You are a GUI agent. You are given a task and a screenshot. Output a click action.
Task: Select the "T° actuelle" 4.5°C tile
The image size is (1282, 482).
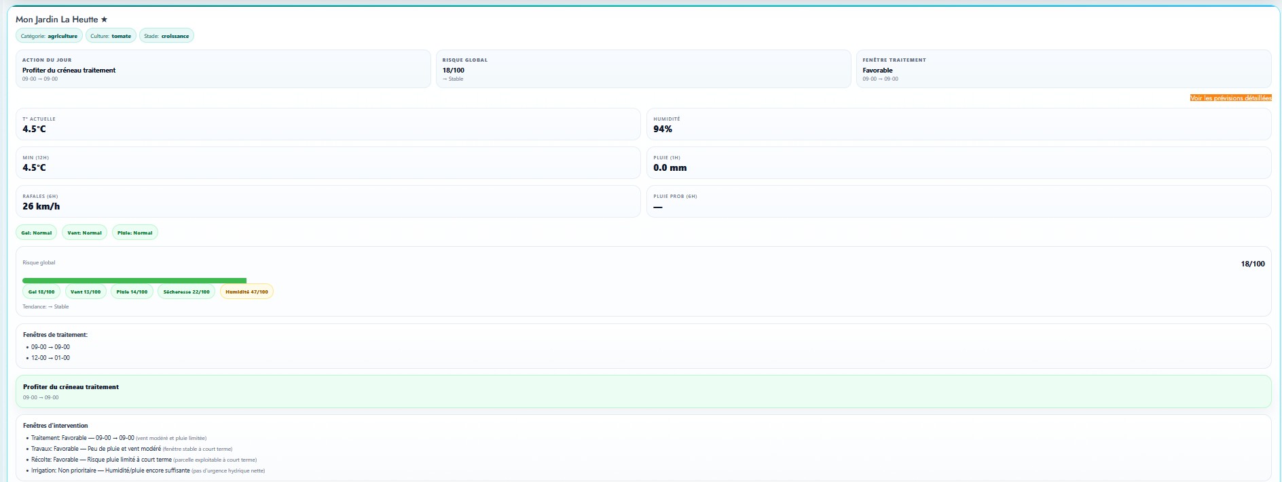327,124
